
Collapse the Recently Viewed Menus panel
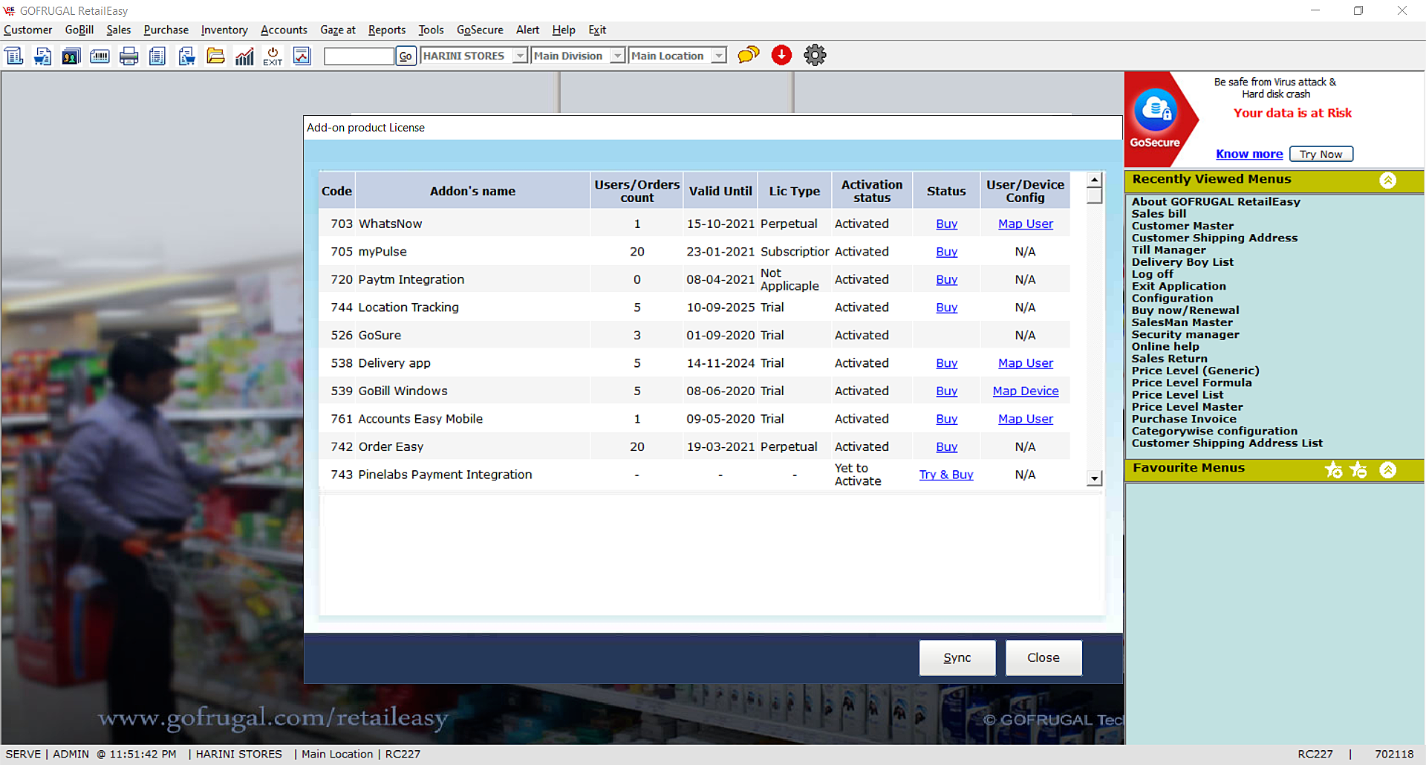1387,180
